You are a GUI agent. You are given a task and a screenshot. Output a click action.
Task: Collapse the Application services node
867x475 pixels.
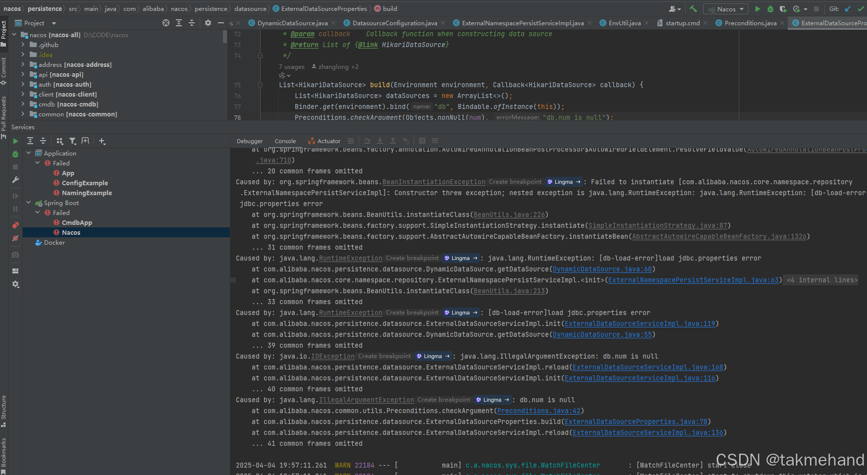pos(29,153)
